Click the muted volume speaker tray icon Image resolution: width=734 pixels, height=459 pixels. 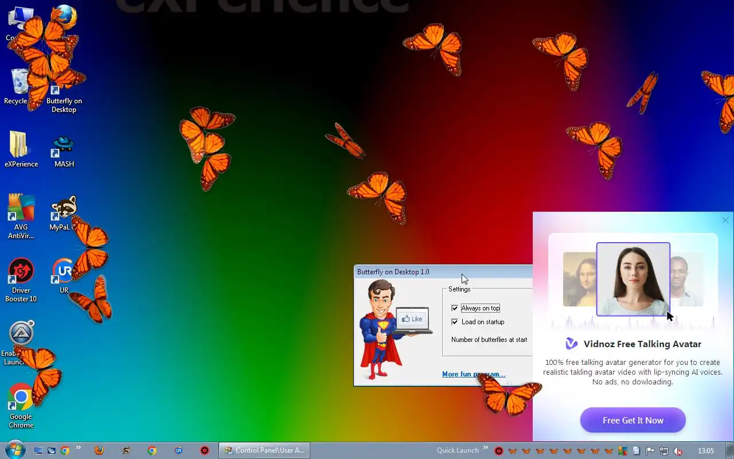(678, 451)
